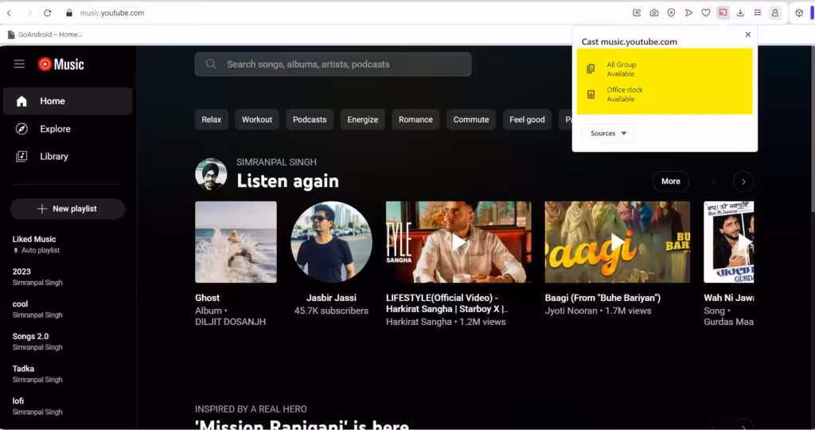Select the Workout mood chip

pos(257,119)
